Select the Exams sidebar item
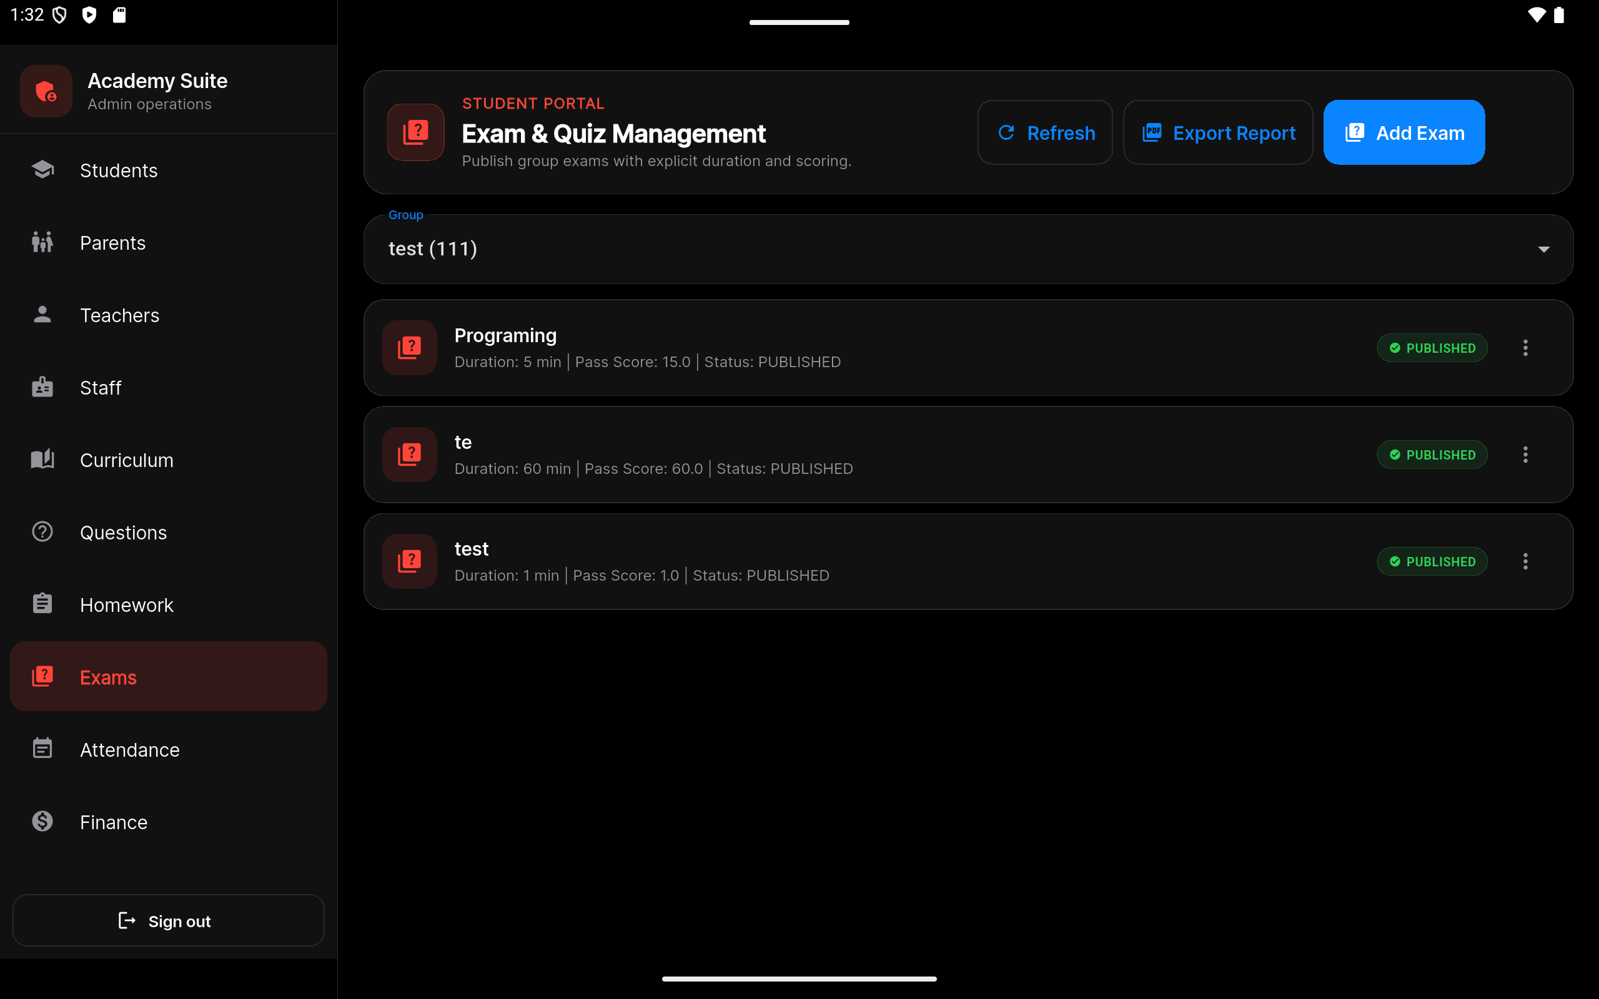This screenshot has width=1599, height=999. point(169,677)
